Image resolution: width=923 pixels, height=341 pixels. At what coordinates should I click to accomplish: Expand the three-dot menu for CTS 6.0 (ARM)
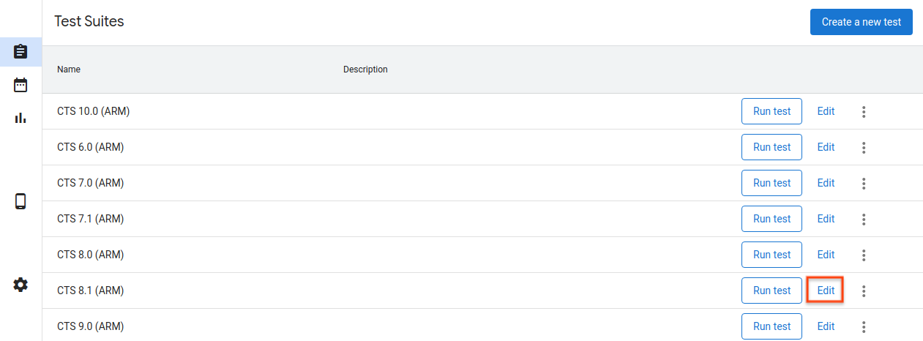864,148
